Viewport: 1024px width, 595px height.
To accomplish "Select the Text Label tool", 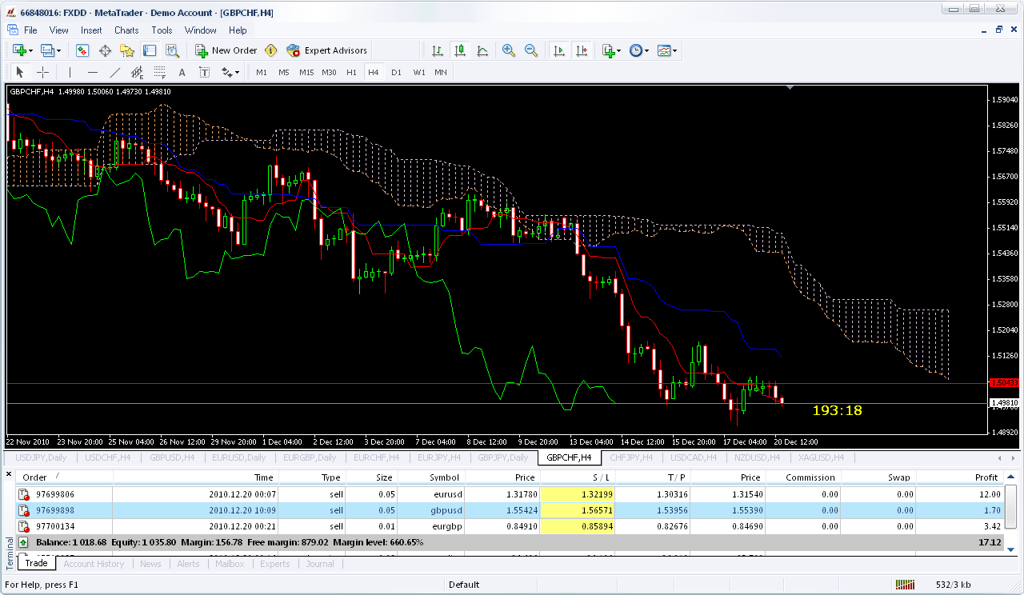I will coord(204,72).
